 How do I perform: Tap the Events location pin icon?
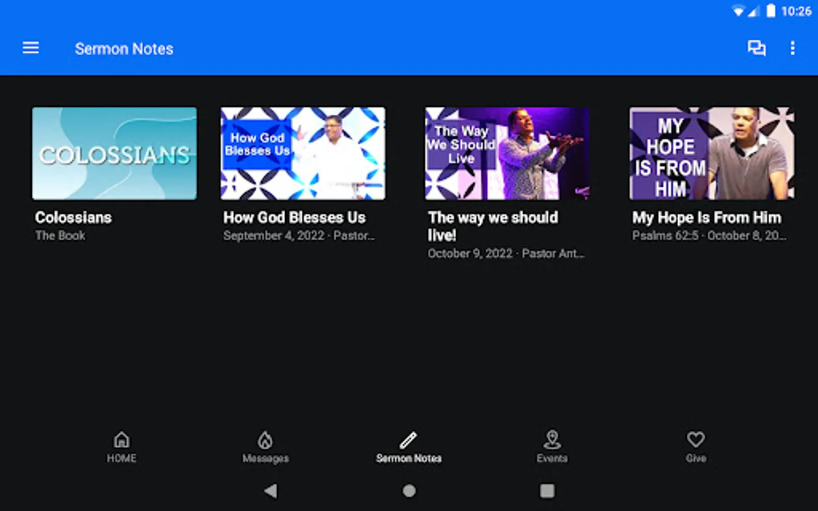(x=552, y=439)
